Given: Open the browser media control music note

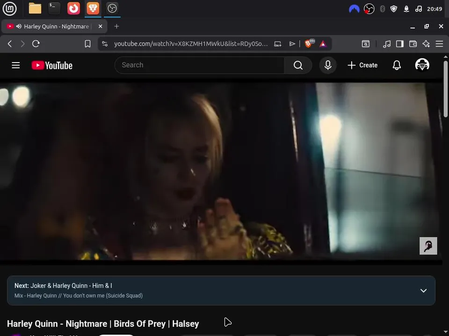Looking at the screenshot, I should click(387, 44).
